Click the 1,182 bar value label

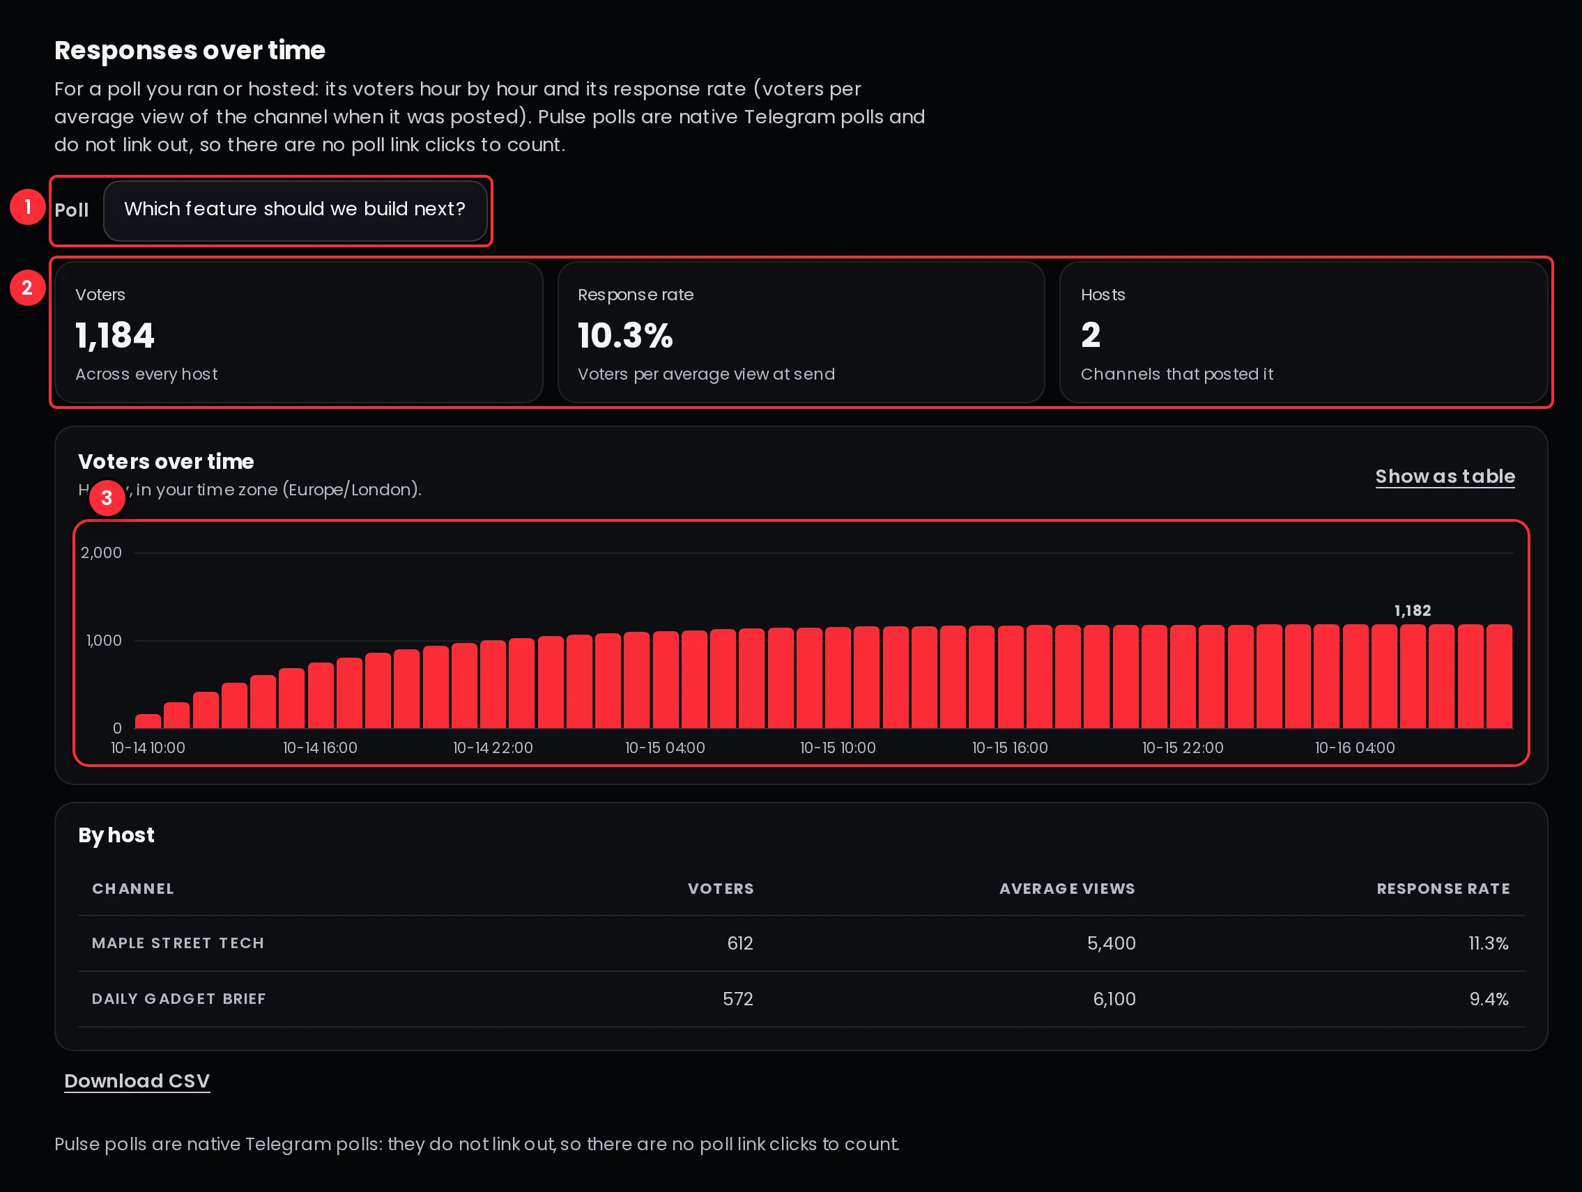(x=1413, y=611)
